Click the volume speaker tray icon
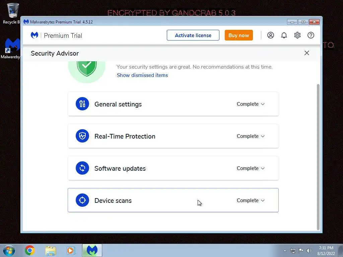 [309, 251]
